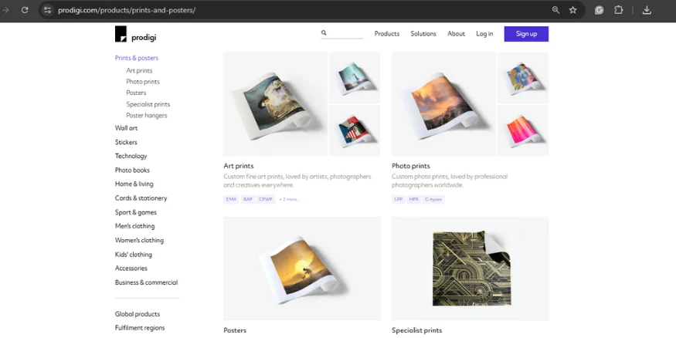
Task: Open Photo prints in the sidebar
Action: (143, 81)
